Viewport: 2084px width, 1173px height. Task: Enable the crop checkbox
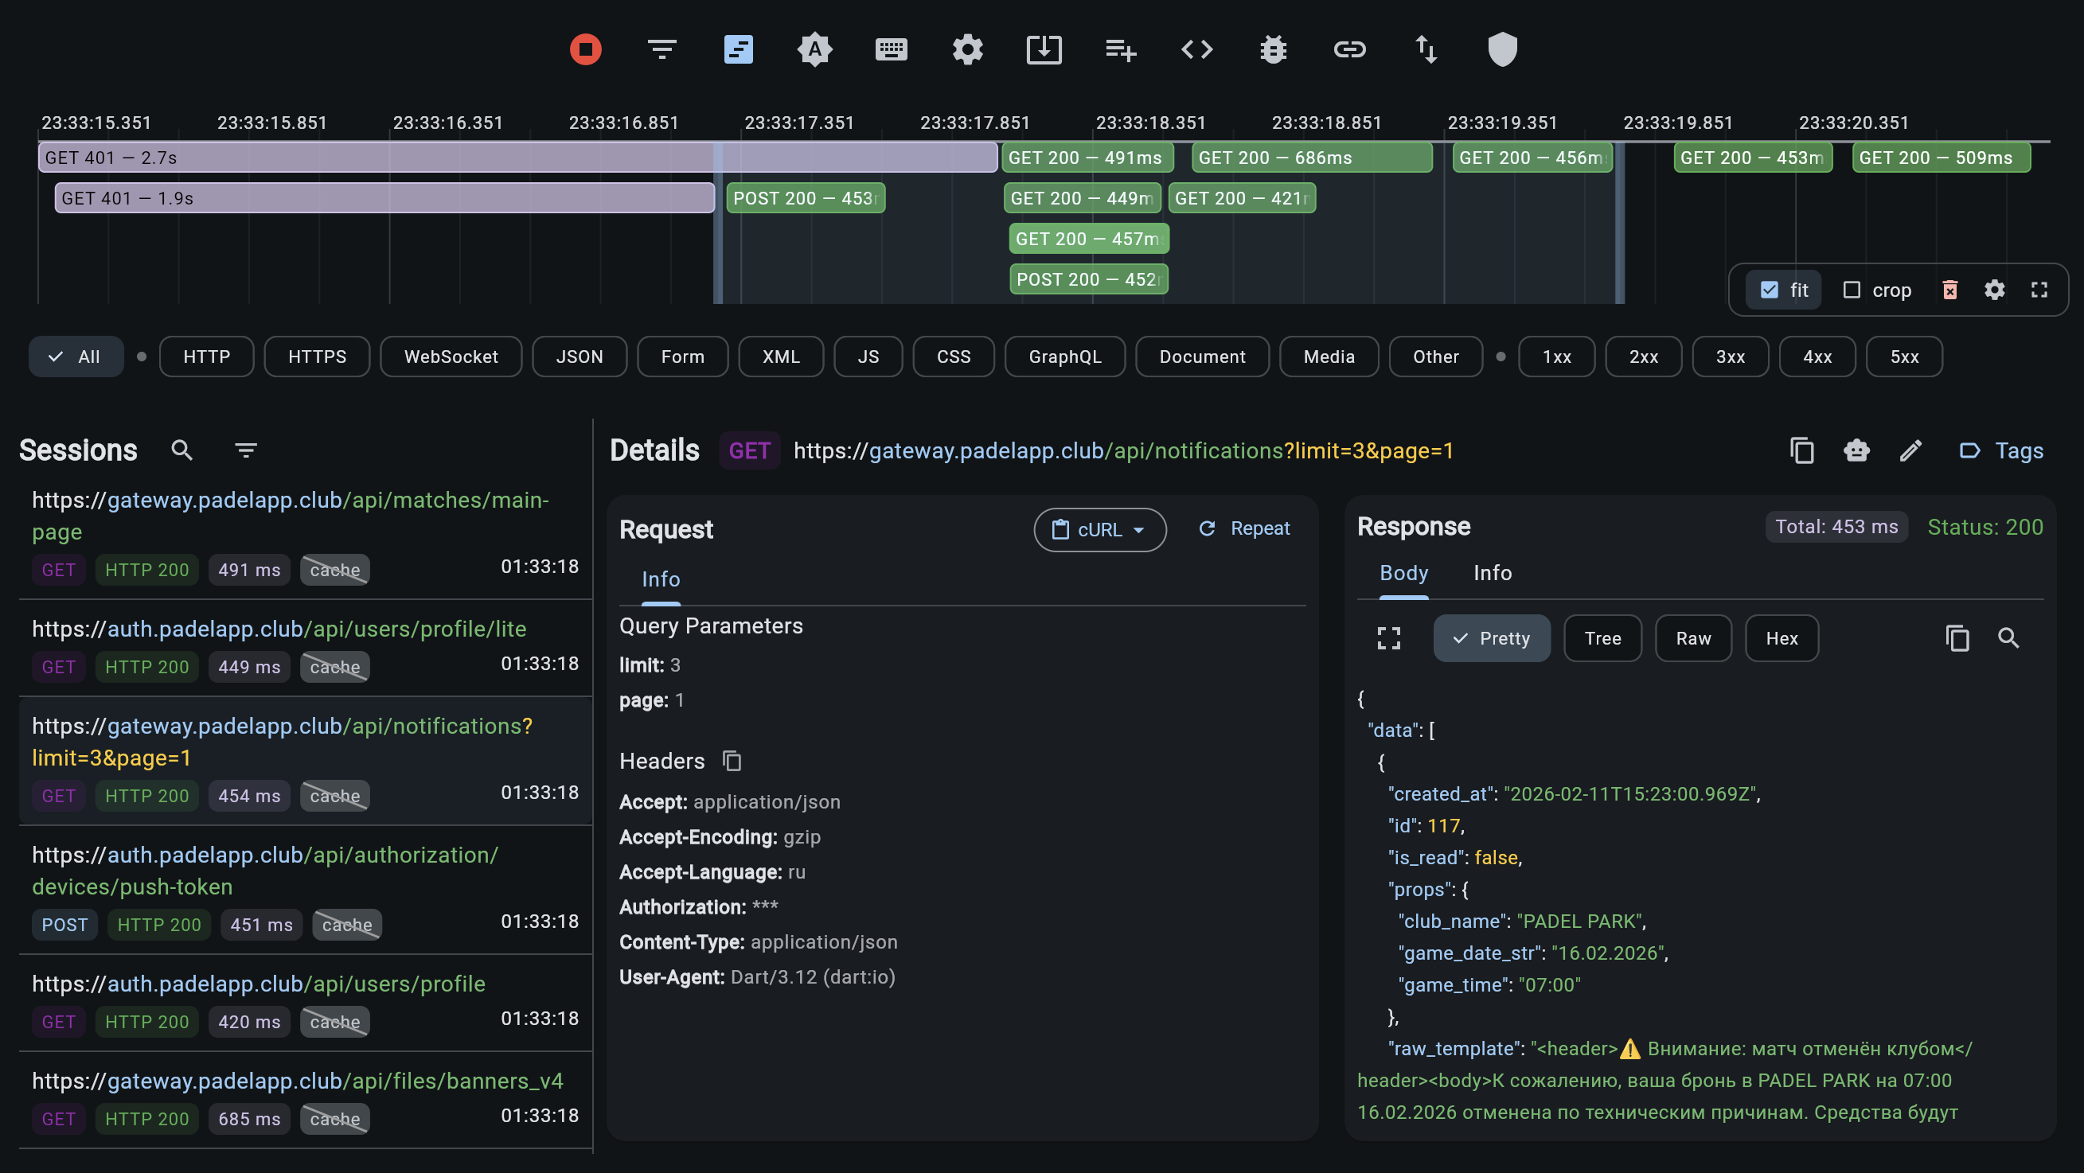[x=1851, y=290]
